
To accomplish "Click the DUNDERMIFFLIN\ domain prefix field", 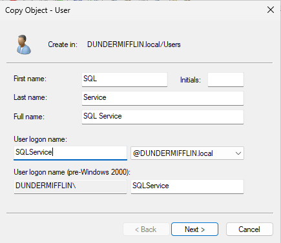I will 70,186.
